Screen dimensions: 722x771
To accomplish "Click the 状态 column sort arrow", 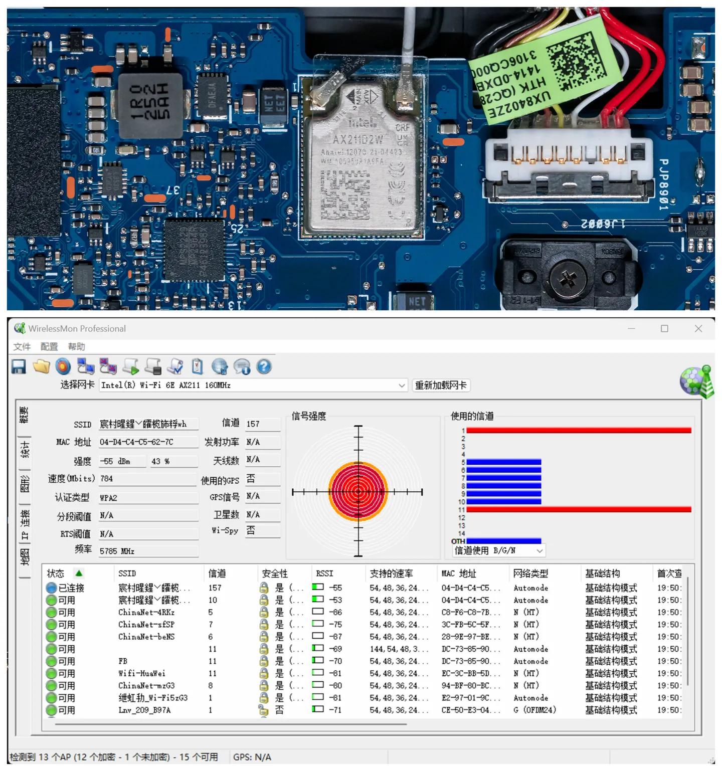I will (79, 573).
